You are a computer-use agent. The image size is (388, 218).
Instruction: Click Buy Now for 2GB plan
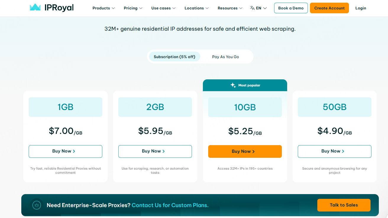[x=155, y=151]
